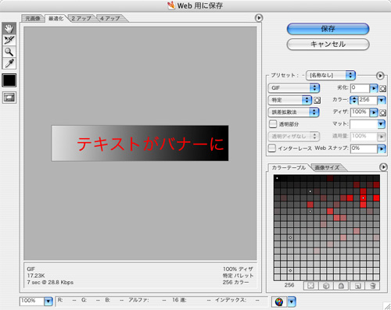Click the banner image preview with red text
Viewport: 391px width, 310px height.
coord(140,144)
